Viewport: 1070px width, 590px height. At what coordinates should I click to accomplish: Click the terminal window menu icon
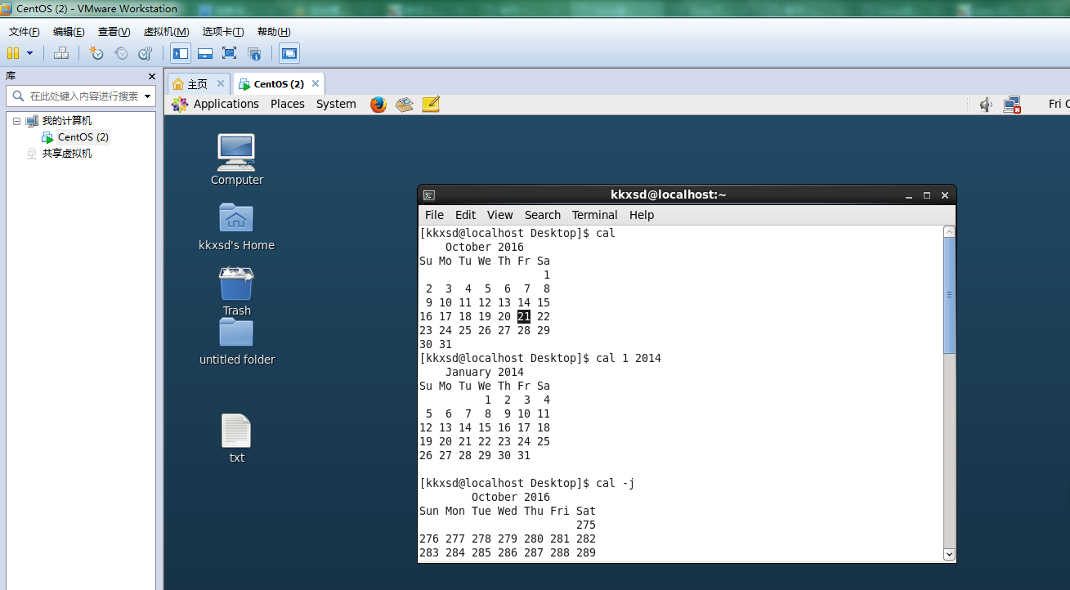pos(428,195)
